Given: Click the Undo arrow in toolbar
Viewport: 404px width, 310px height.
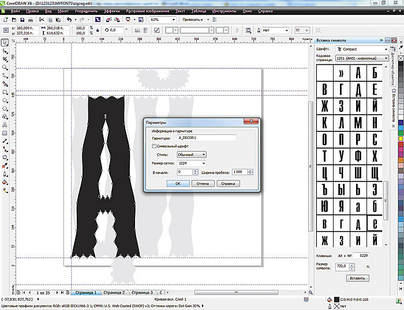Looking at the screenshot, I should pyautogui.click(x=70, y=20).
